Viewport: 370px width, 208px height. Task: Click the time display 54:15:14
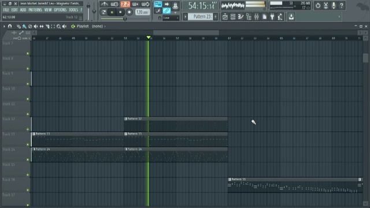[201, 6]
